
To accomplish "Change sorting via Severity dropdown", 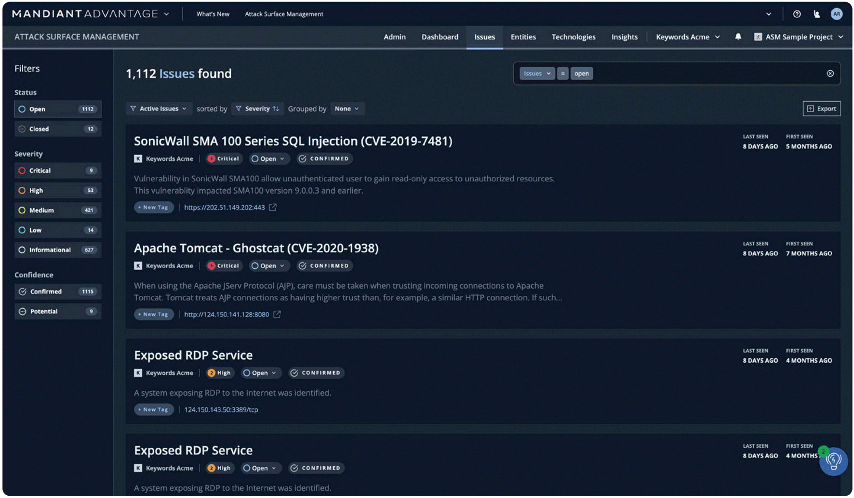I will tap(257, 108).
